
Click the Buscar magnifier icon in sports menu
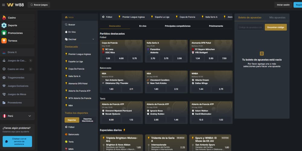click(x=66, y=25)
